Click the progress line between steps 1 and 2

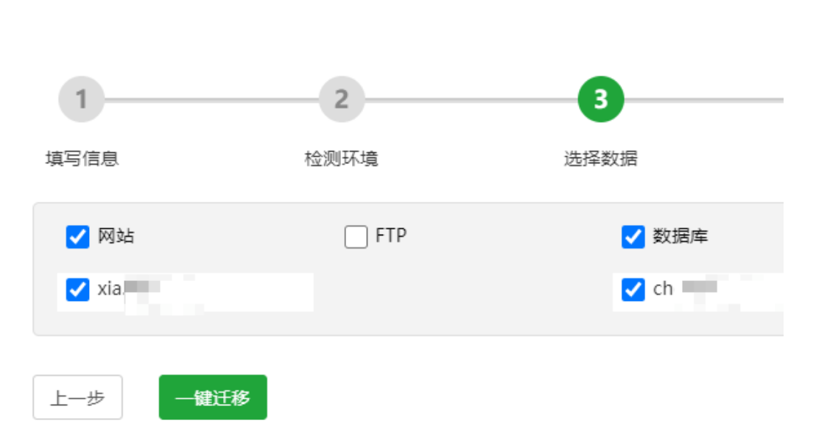211,99
